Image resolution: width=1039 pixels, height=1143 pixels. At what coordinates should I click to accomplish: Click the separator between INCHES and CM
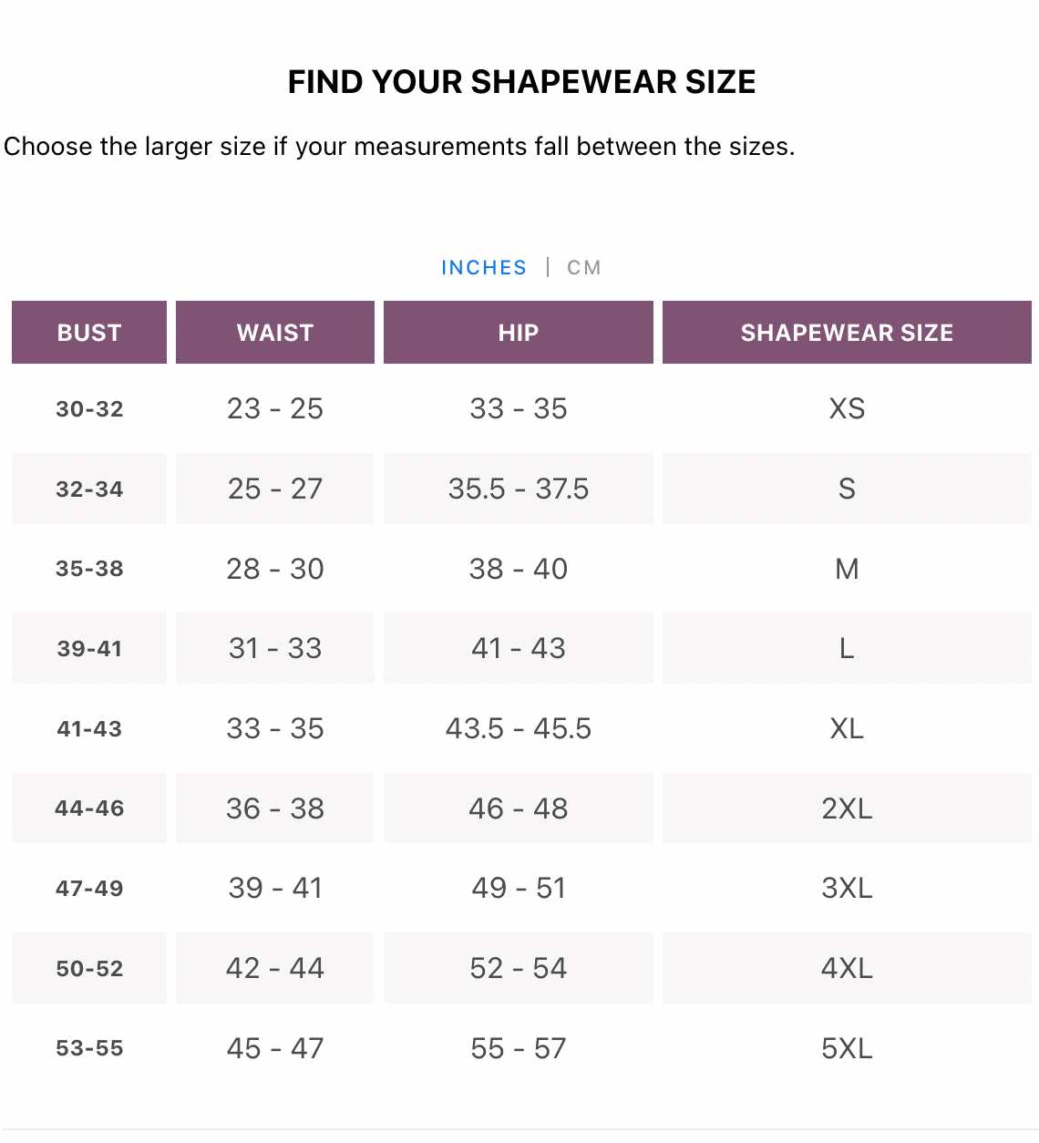click(x=549, y=267)
